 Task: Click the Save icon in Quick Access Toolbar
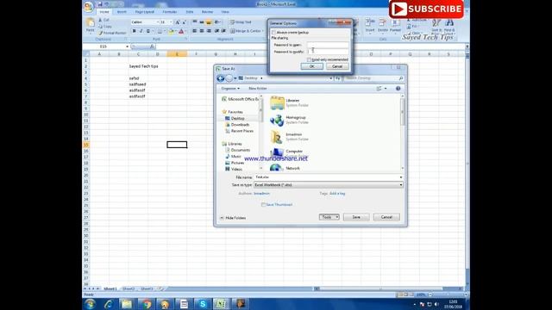click(100, 4)
